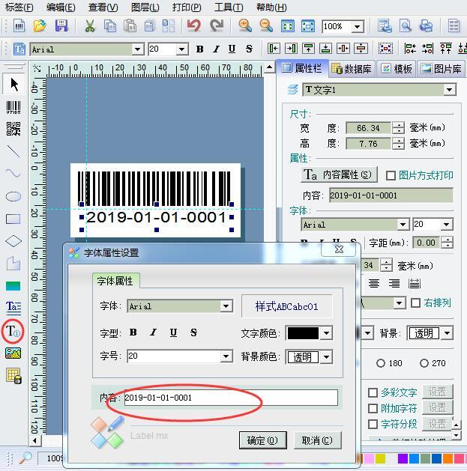The height and width of the screenshot is (471, 467).
Task: Zoom out with the minus magnifier
Action: click(266, 26)
